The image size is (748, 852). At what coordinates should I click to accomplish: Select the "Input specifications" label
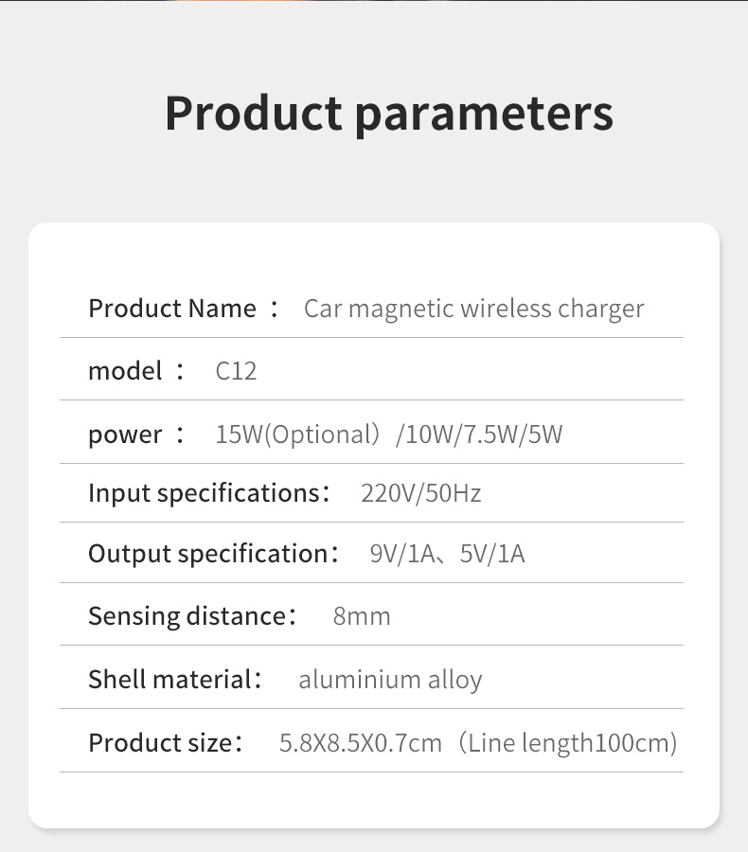[x=204, y=493]
